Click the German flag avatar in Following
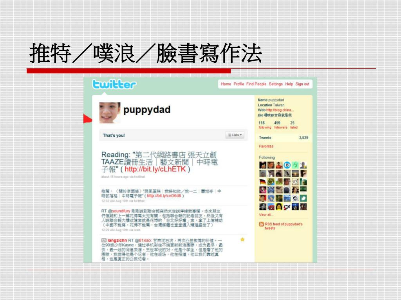This screenshot has width=401, height=300. (x=263, y=182)
